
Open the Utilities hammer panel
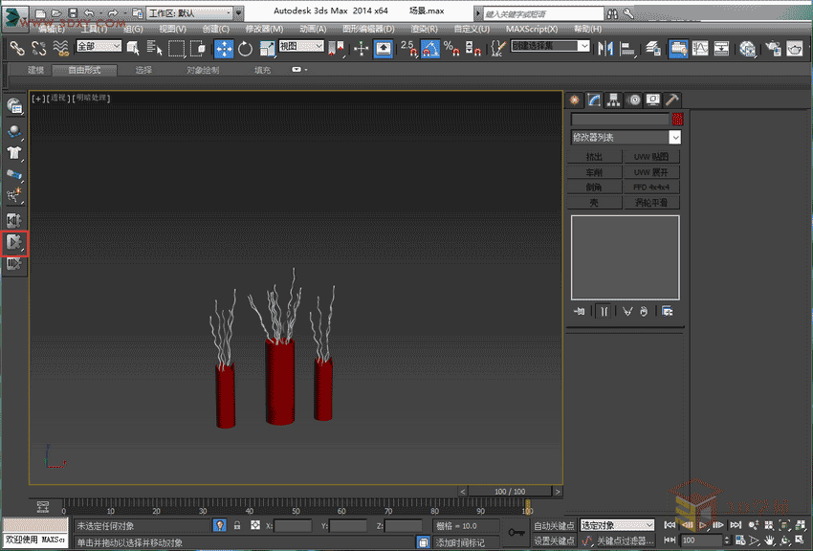pos(672,99)
